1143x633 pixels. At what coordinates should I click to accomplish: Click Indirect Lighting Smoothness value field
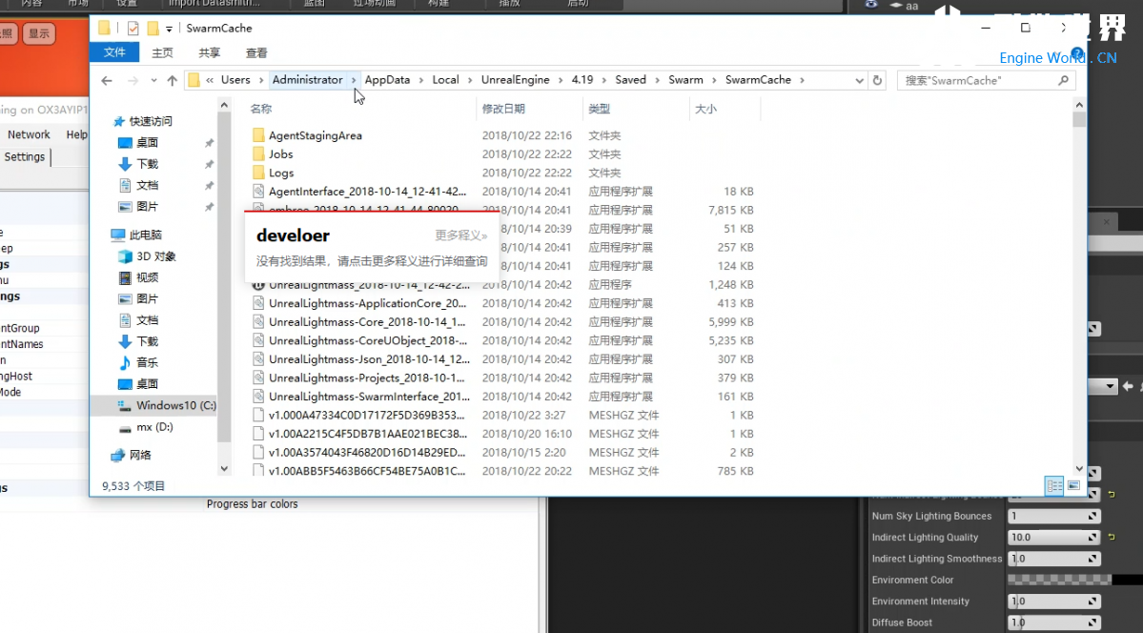point(1054,559)
